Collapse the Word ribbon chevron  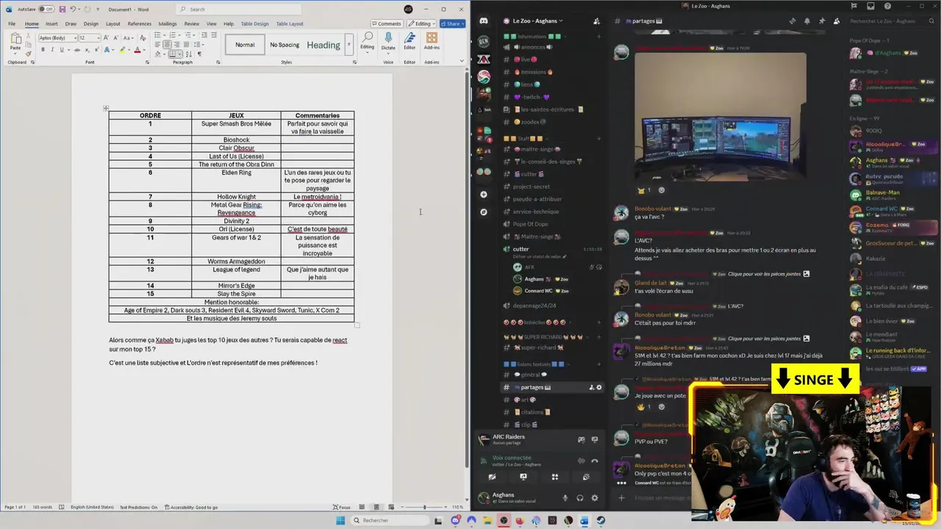(x=462, y=62)
